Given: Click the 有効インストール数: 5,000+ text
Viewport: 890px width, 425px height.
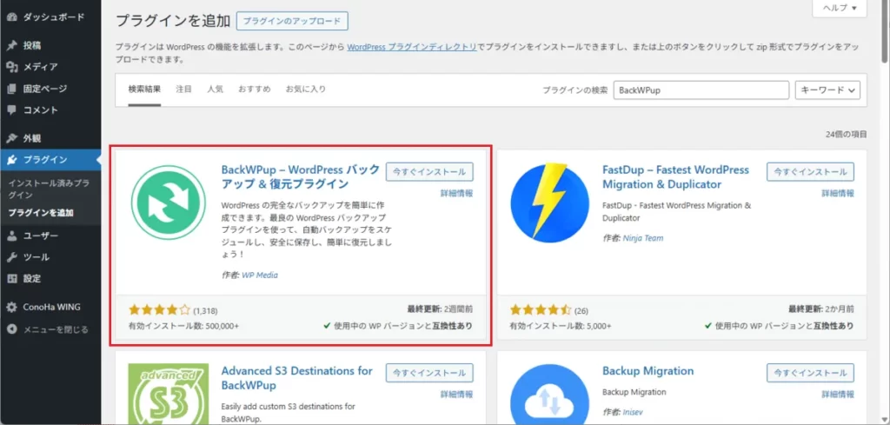Looking at the screenshot, I should 561,326.
